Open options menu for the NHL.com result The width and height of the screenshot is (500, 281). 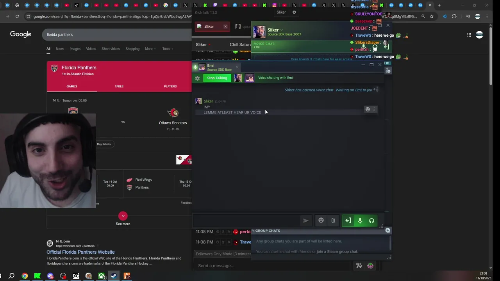[98, 246]
